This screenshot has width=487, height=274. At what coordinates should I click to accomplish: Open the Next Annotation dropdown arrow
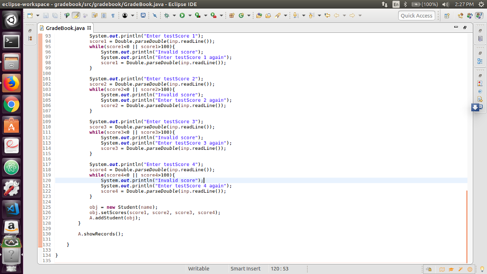(303, 16)
